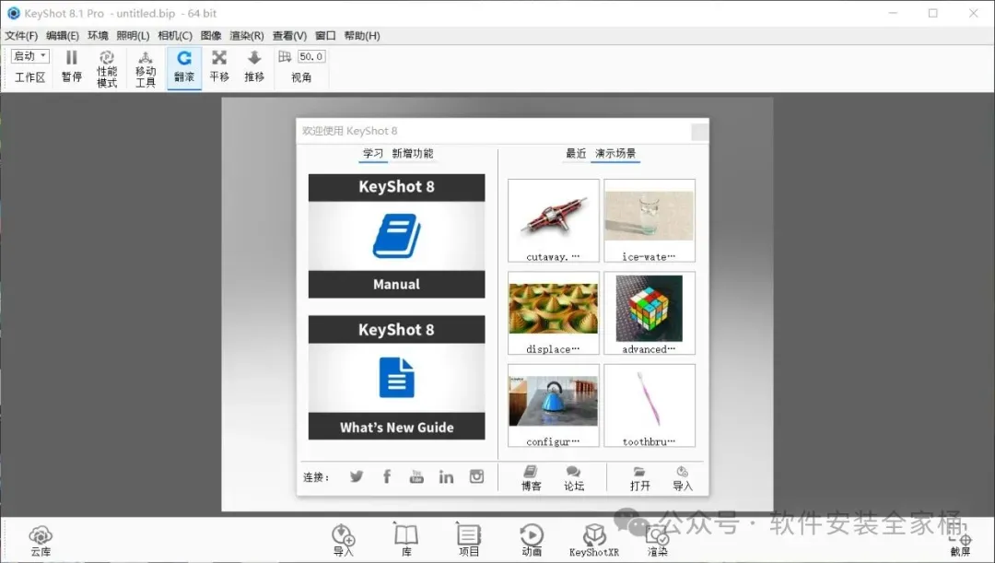Toggle performance mode (性能模式)

coord(107,68)
